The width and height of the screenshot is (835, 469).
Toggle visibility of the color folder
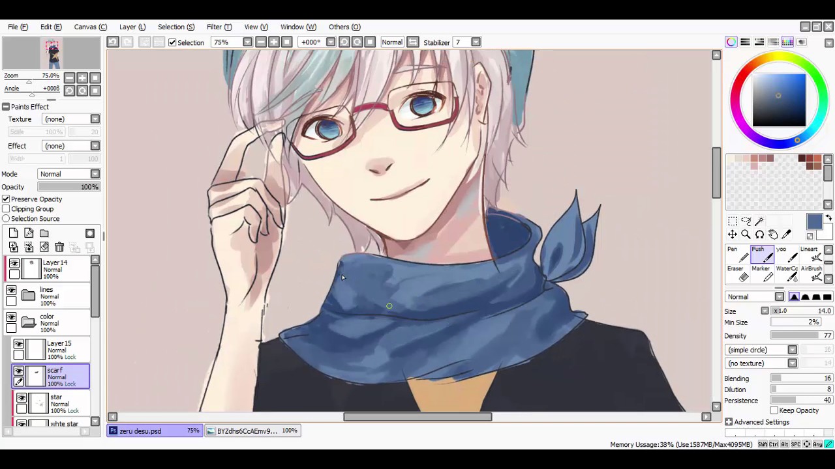(11, 317)
